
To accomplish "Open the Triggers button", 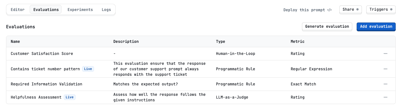I will [381, 9].
